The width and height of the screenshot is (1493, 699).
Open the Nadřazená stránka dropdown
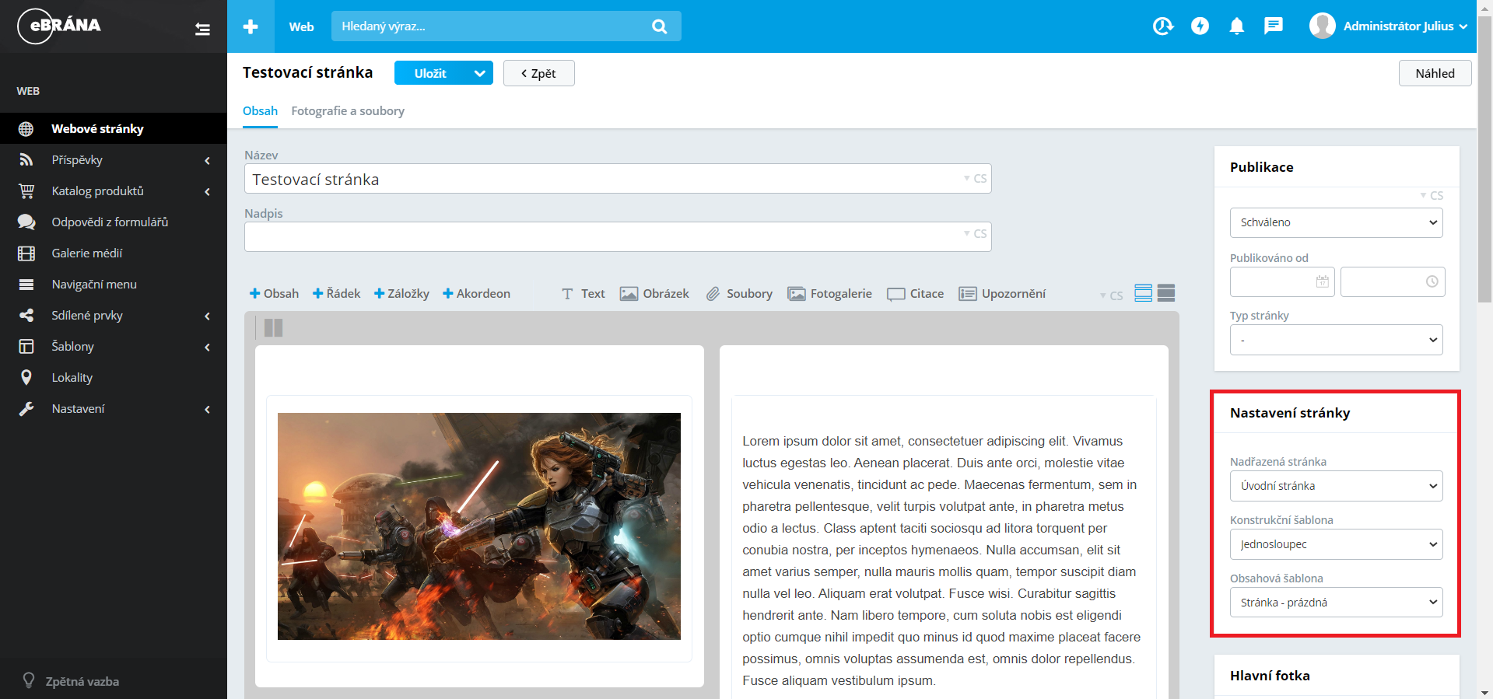(x=1336, y=486)
